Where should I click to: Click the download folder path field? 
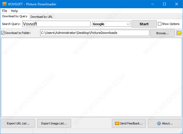(x=95, y=33)
